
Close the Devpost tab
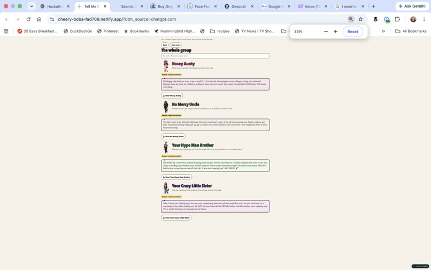tap(252, 6)
